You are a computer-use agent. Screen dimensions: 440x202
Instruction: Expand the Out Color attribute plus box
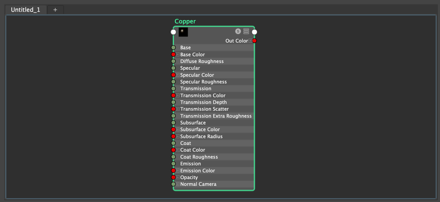[251, 41]
